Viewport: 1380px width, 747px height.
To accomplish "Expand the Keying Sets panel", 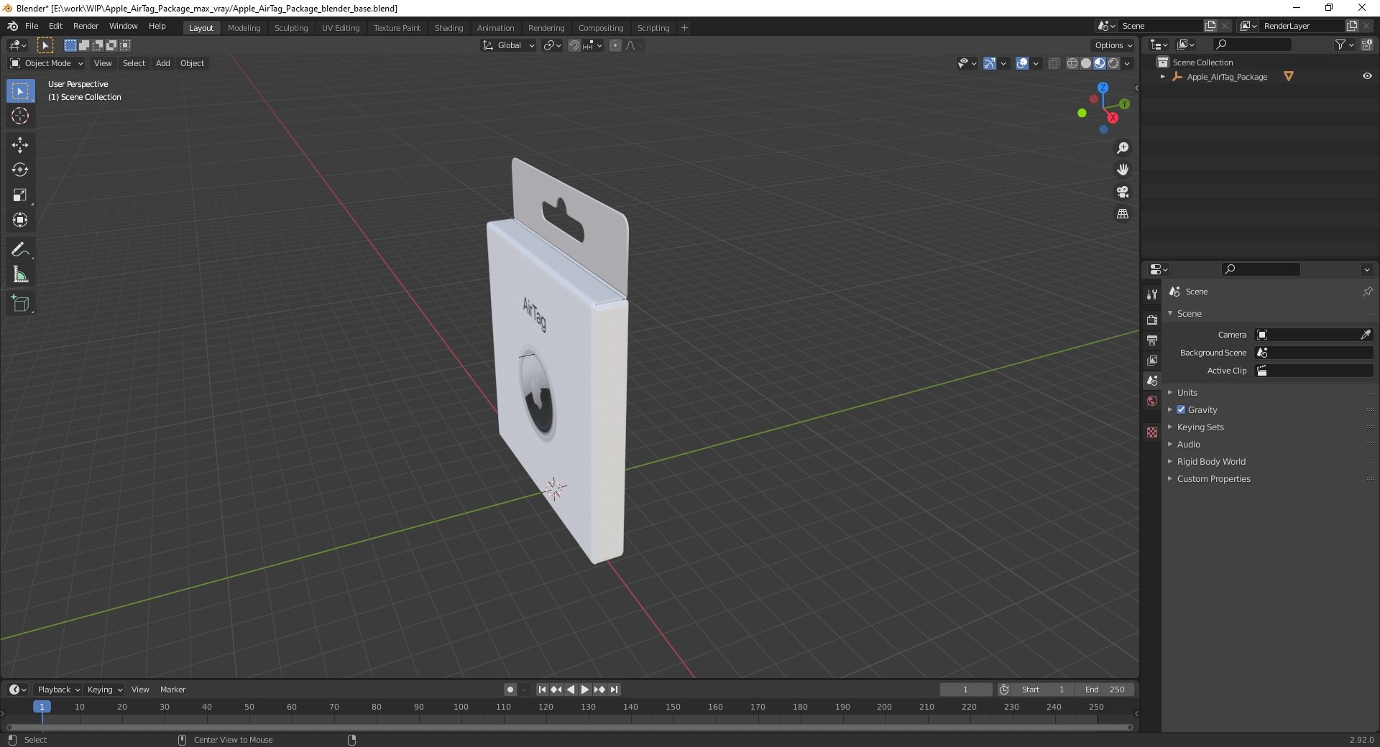I will click(1200, 427).
